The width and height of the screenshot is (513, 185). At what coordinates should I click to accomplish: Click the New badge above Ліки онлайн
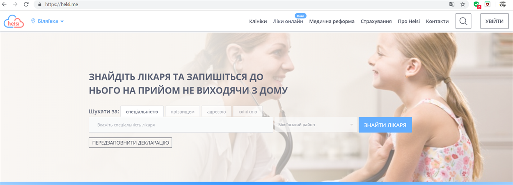tap(300, 16)
